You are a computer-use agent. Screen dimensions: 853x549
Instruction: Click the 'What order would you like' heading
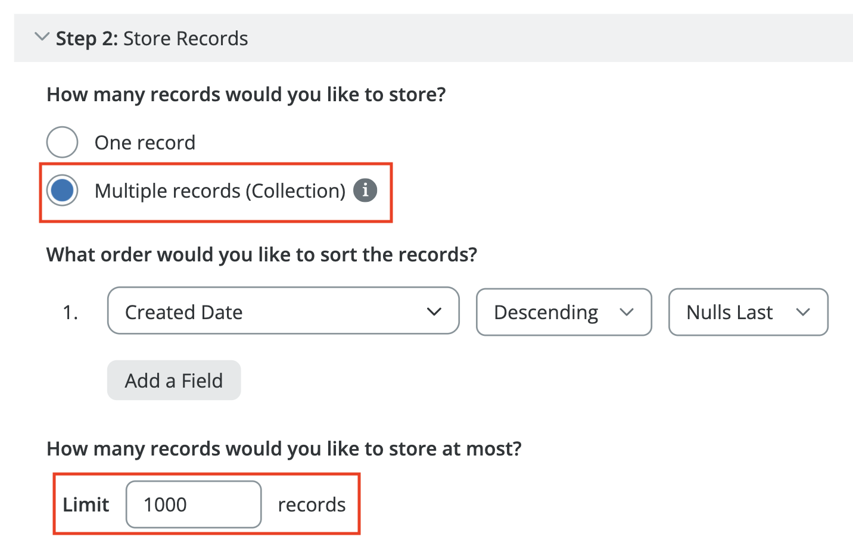(x=261, y=255)
